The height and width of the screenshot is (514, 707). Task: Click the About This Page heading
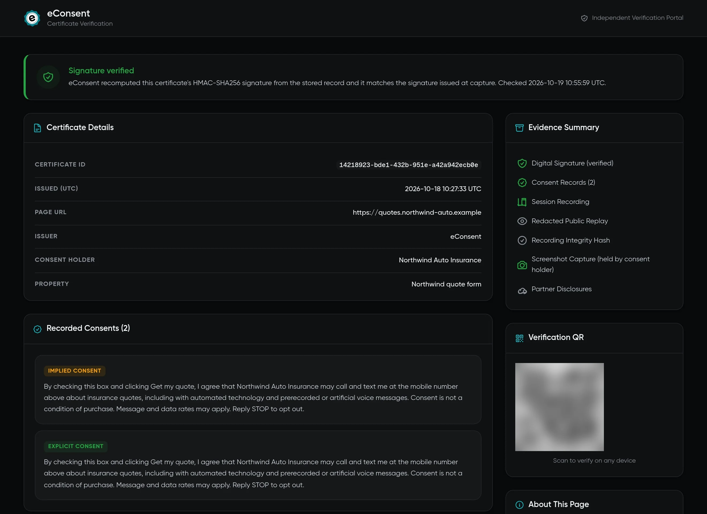click(558, 504)
